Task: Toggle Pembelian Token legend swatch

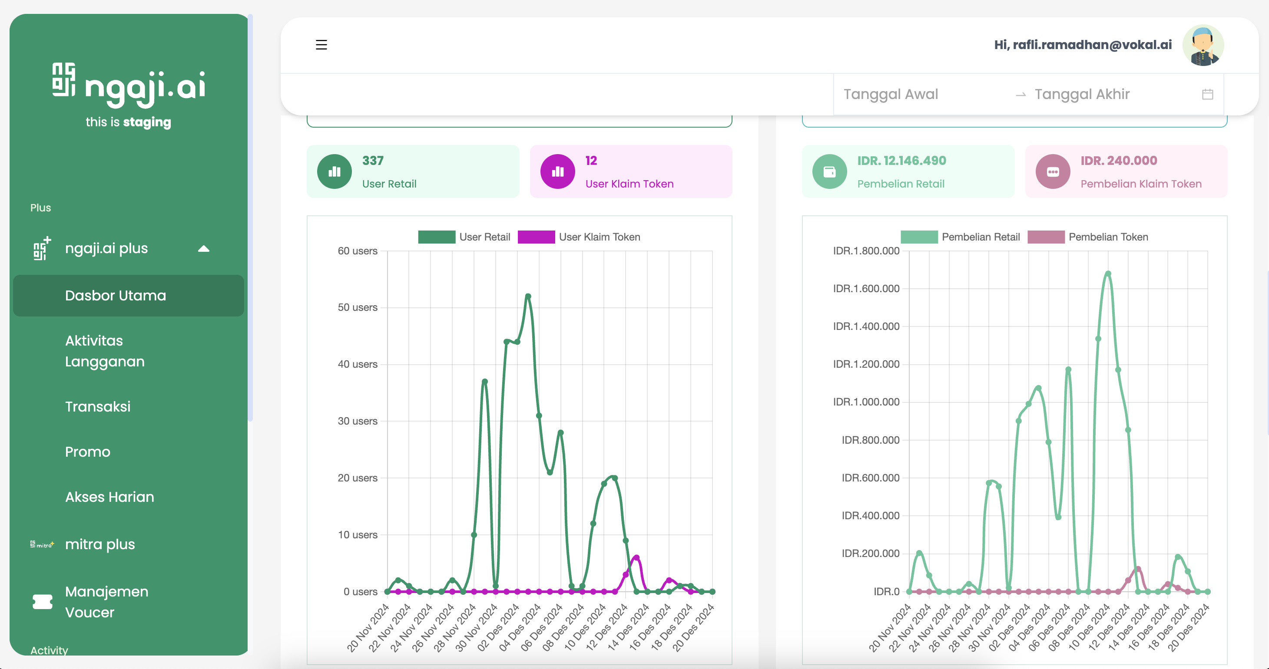Action: pos(1046,237)
